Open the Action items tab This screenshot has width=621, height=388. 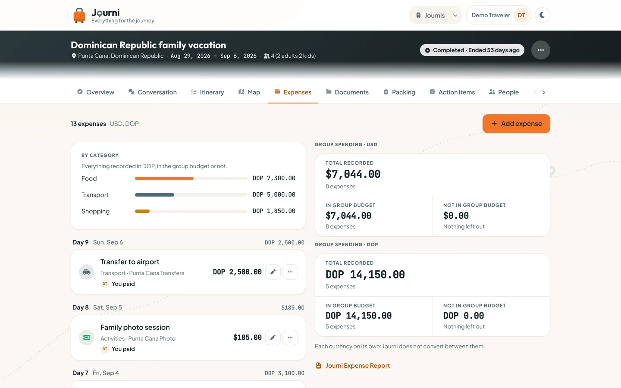click(x=452, y=92)
